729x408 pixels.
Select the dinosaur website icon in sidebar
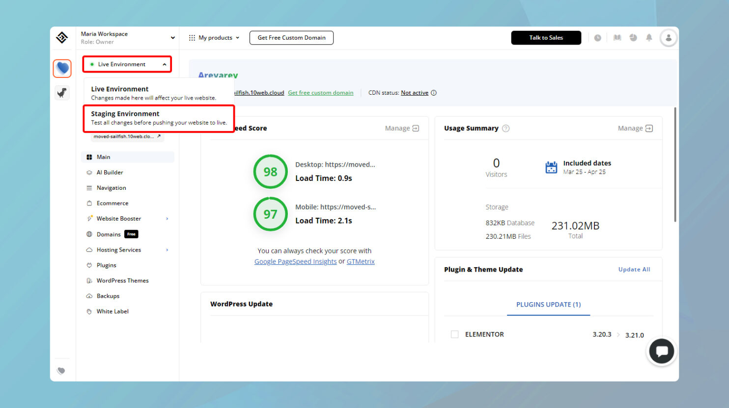pyautogui.click(x=62, y=93)
